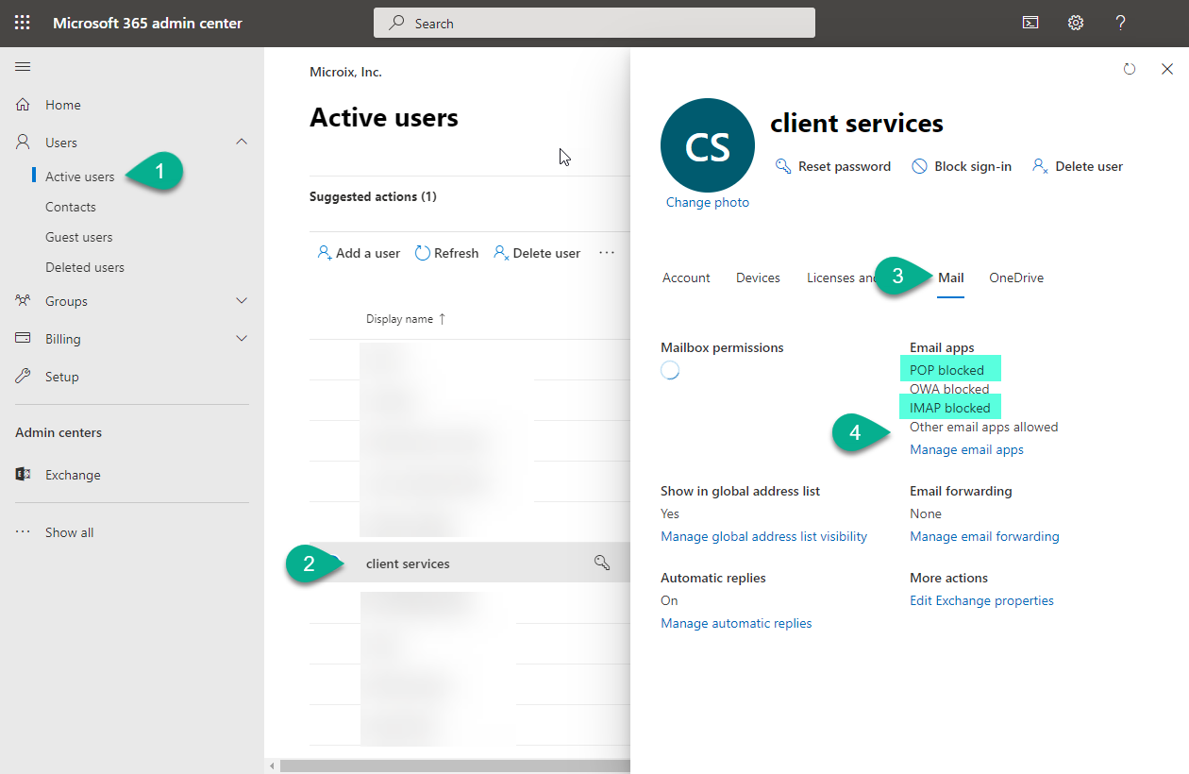This screenshot has width=1189, height=774.
Task: Click the help question mark icon
Action: pyautogui.click(x=1120, y=23)
